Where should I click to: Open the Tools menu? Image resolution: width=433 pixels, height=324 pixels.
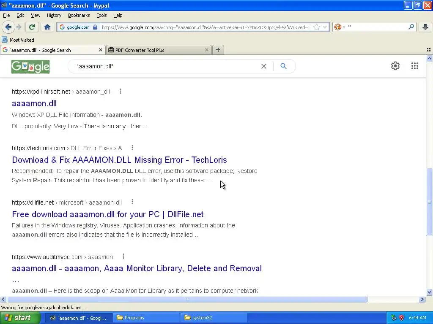click(101, 15)
